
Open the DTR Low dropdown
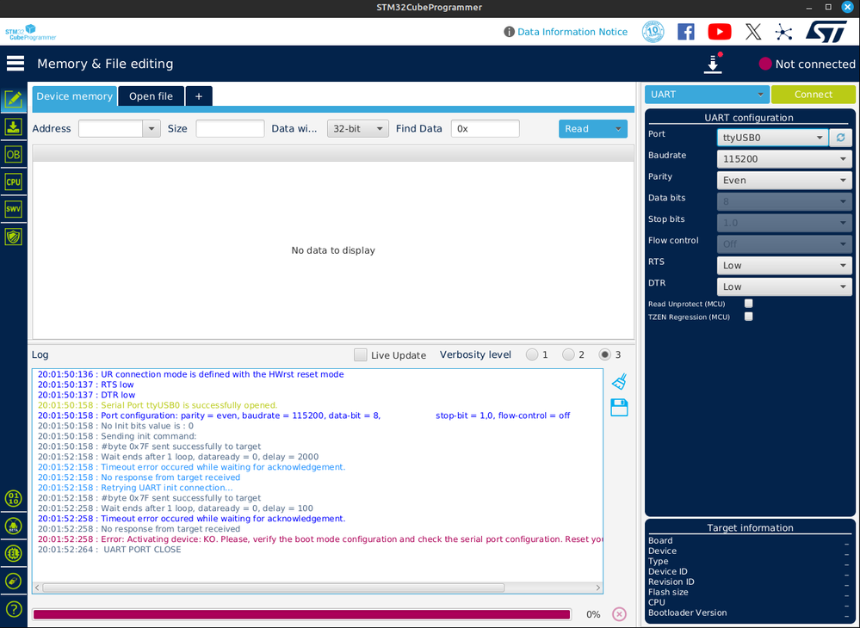coord(784,286)
